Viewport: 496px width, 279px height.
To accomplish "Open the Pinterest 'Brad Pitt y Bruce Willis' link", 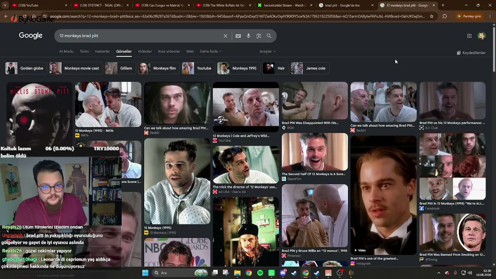I will point(314,251).
